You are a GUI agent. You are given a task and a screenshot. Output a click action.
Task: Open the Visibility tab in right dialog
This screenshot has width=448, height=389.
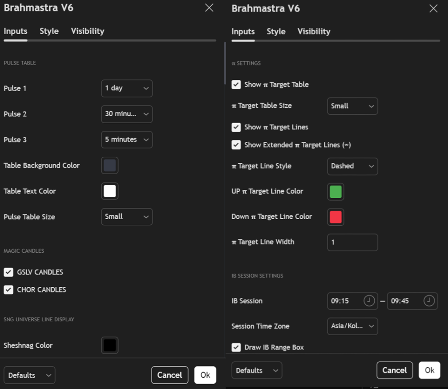[x=314, y=31]
